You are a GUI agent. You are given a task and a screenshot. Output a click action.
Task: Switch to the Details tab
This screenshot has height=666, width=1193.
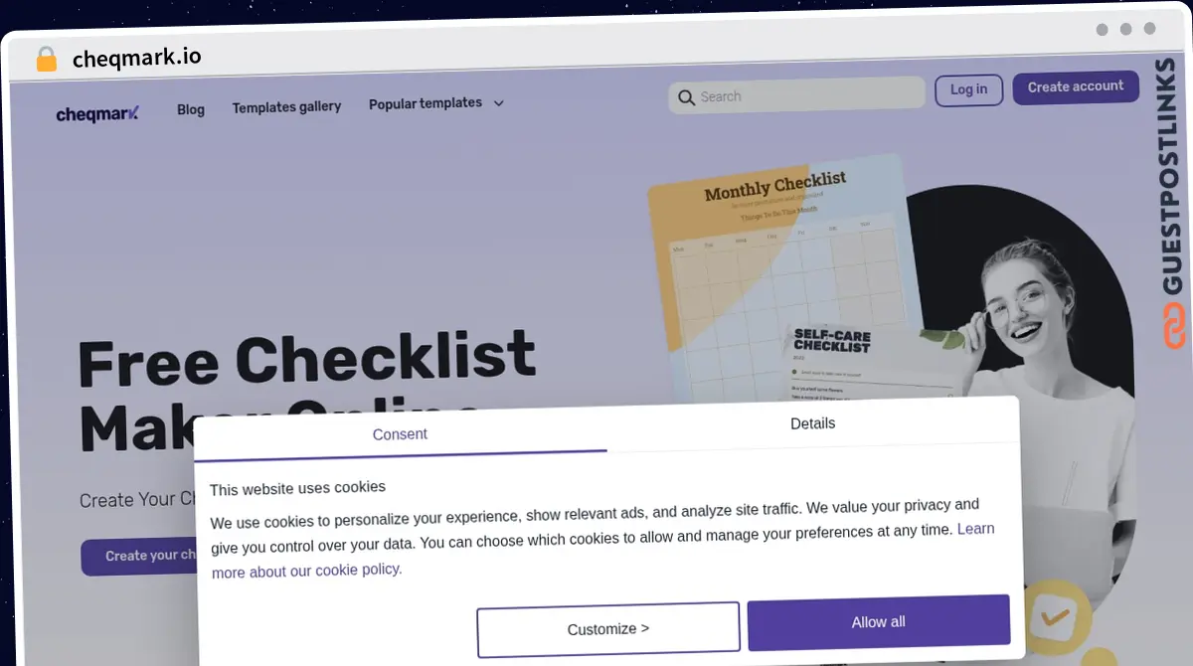(x=812, y=423)
